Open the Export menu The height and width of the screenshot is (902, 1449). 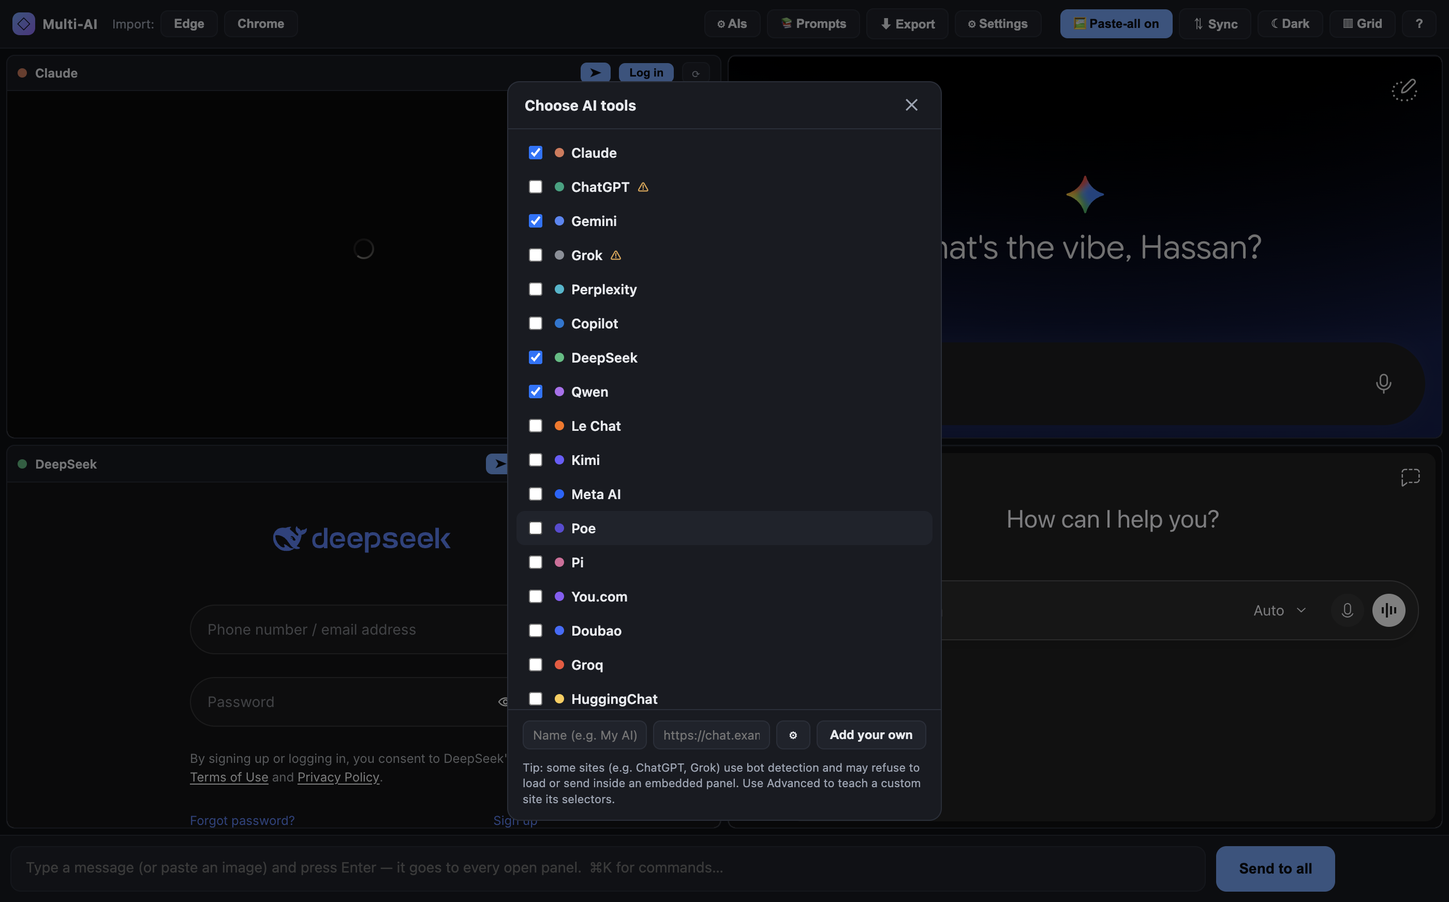(907, 24)
